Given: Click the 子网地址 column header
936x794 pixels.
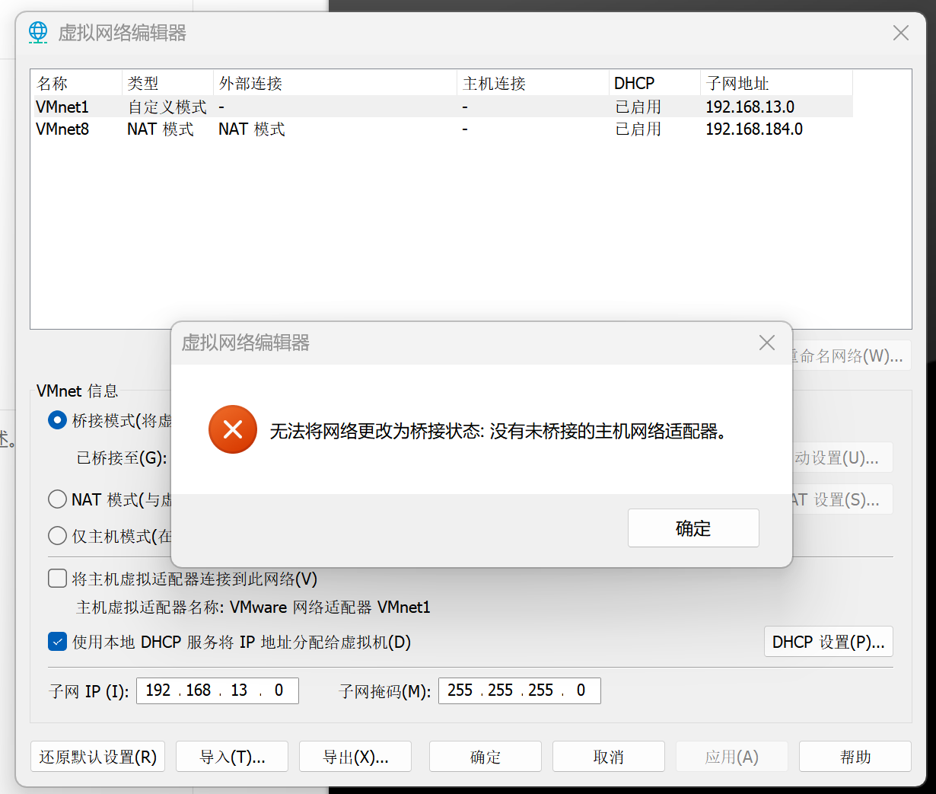Looking at the screenshot, I should pyautogui.click(x=776, y=83).
